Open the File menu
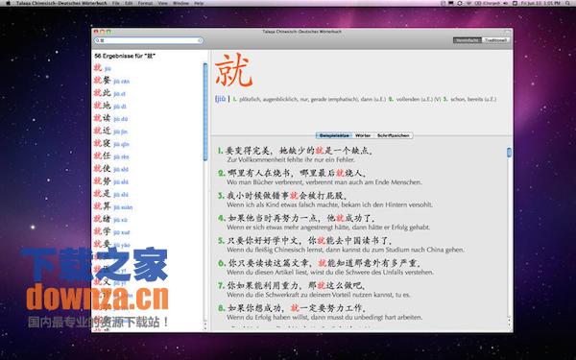 pos(116,3)
